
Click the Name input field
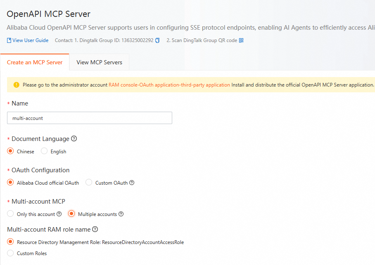coord(90,118)
